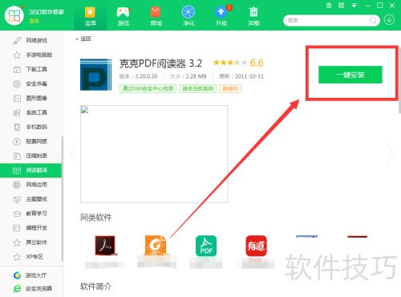Click the sidebar vertical scrollbar
This screenshot has height=297, width=401.
coord(63,199)
